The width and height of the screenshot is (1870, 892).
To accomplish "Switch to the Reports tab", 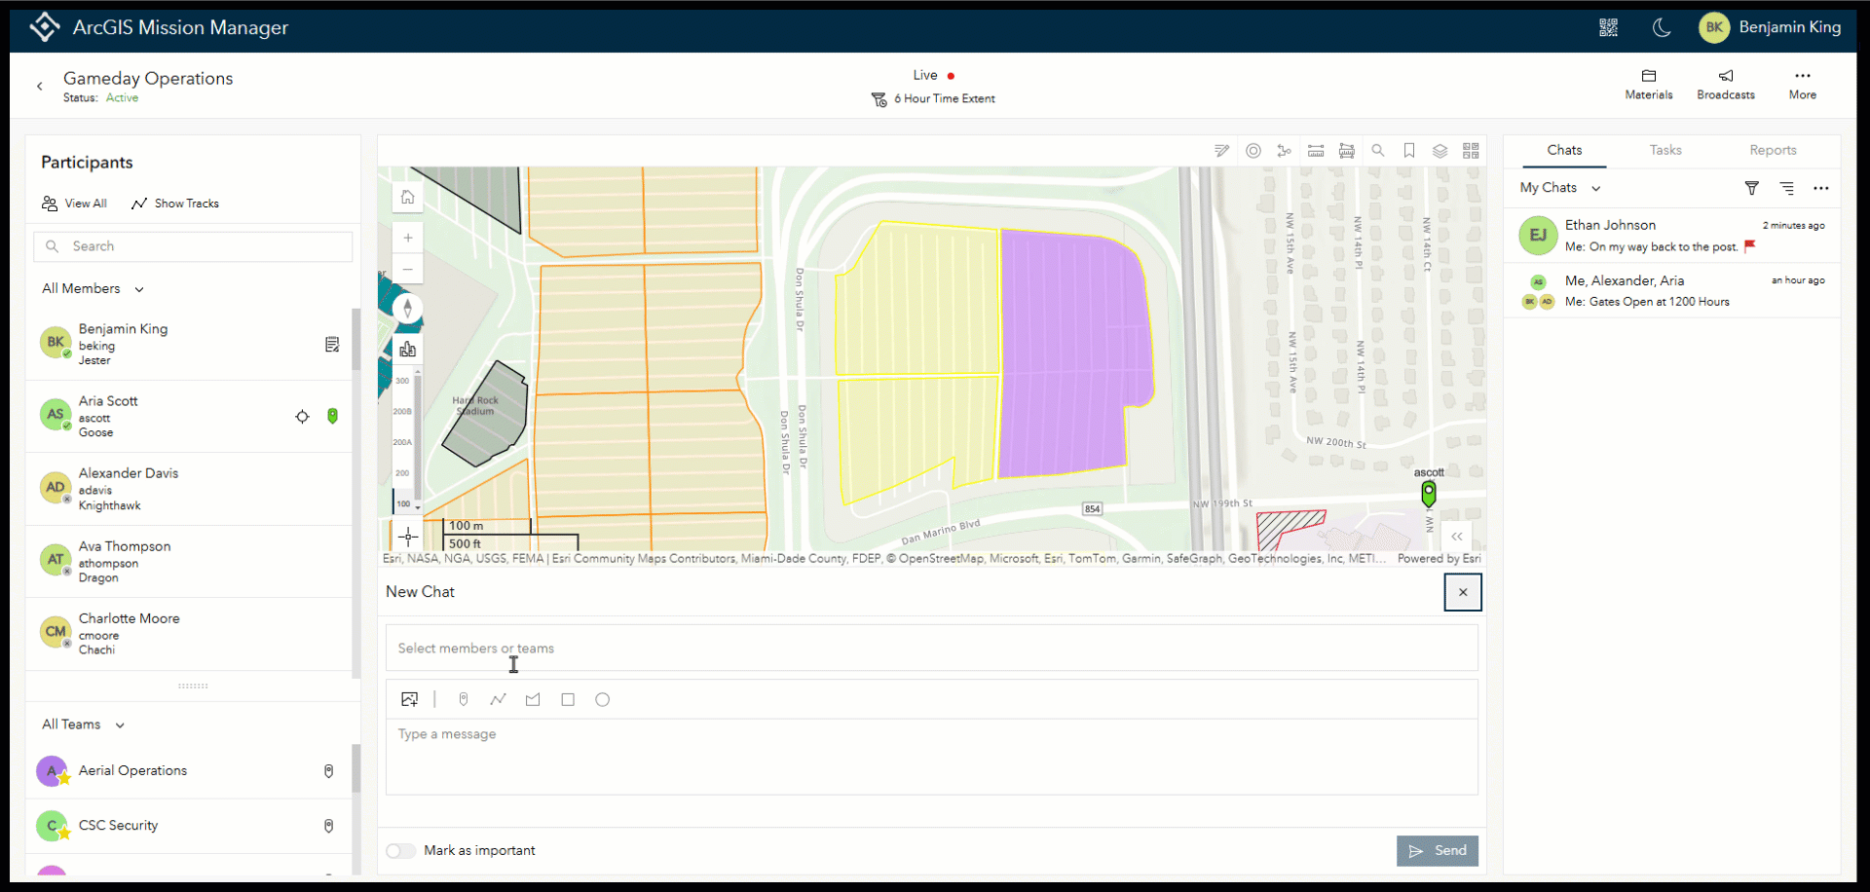I will point(1773,151).
